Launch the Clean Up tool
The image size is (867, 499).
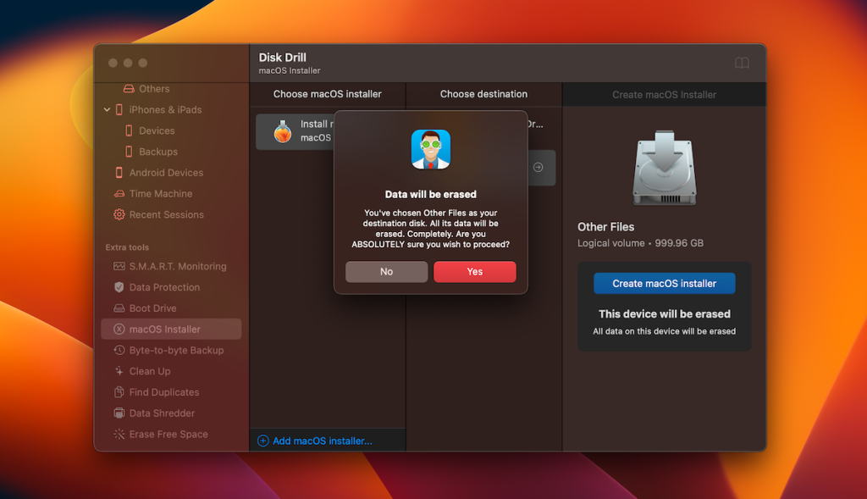pyautogui.click(x=151, y=371)
